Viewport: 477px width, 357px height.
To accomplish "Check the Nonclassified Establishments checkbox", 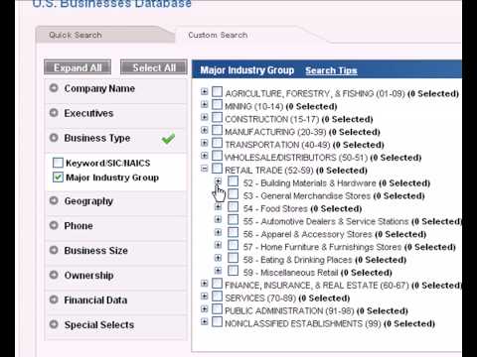I will pos(217,321).
